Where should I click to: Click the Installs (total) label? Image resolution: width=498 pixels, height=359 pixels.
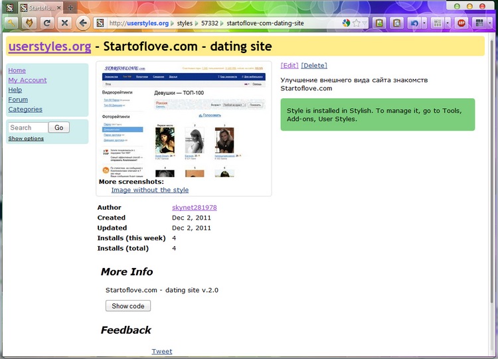pyautogui.click(x=123, y=248)
